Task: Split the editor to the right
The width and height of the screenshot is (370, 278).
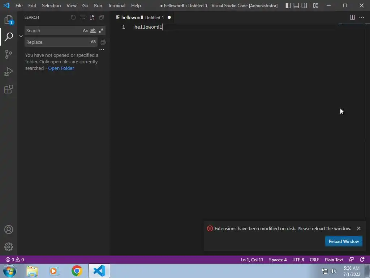Action: tap(352, 17)
